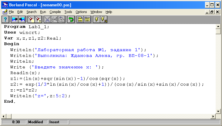The width and height of the screenshot is (222, 126).
Task: Minimize the noname00.pas document window
Action: pyautogui.click(x=207, y=12)
